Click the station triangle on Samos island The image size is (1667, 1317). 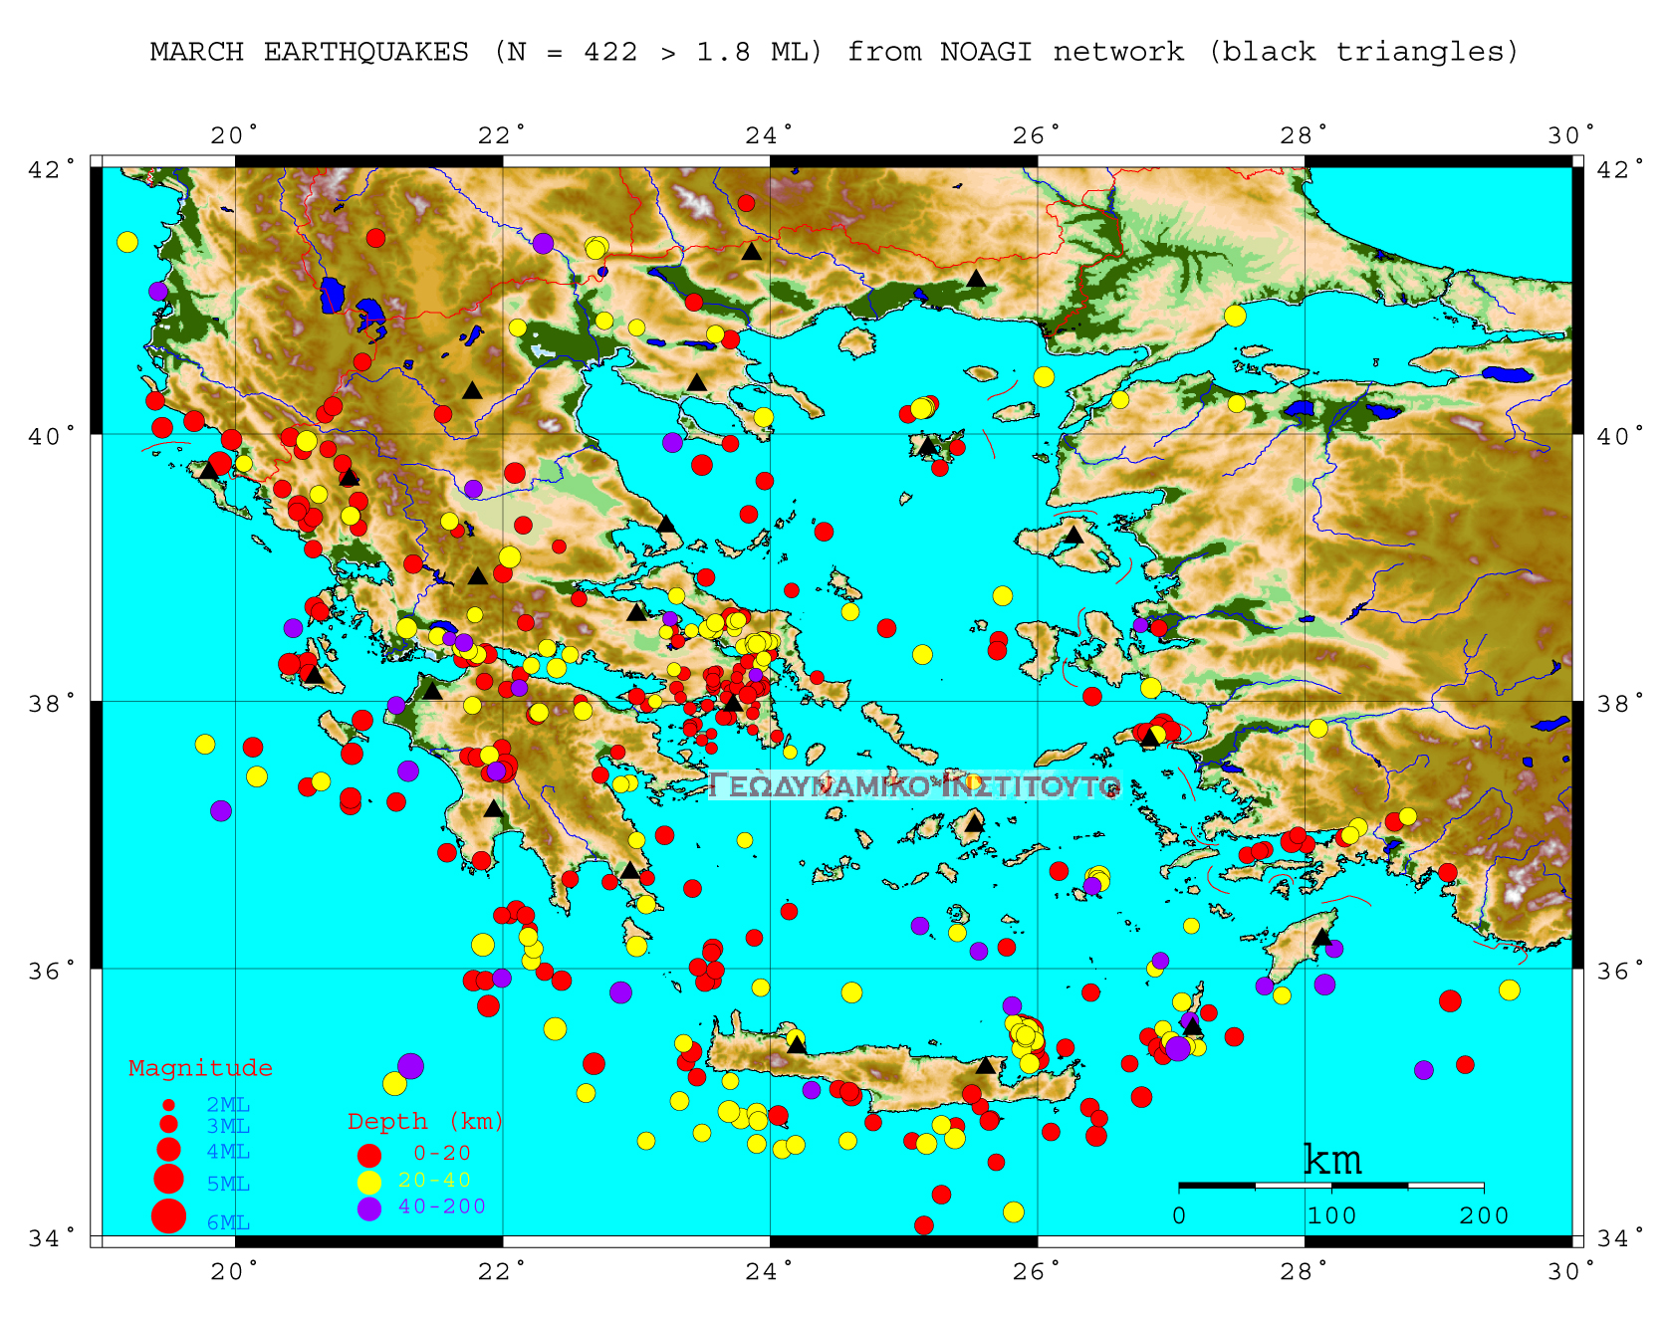coord(1150,738)
